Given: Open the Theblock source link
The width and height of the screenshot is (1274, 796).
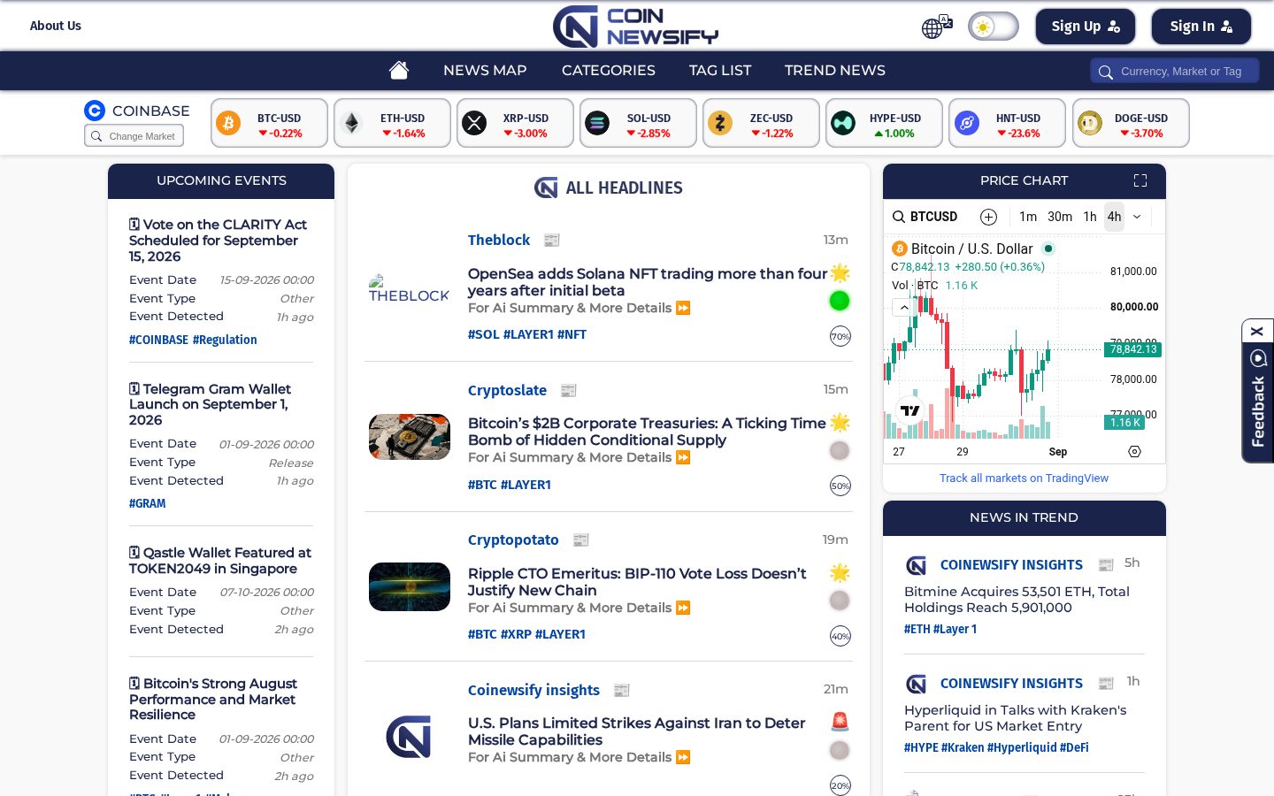Looking at the screenshot, I should 499,240.
